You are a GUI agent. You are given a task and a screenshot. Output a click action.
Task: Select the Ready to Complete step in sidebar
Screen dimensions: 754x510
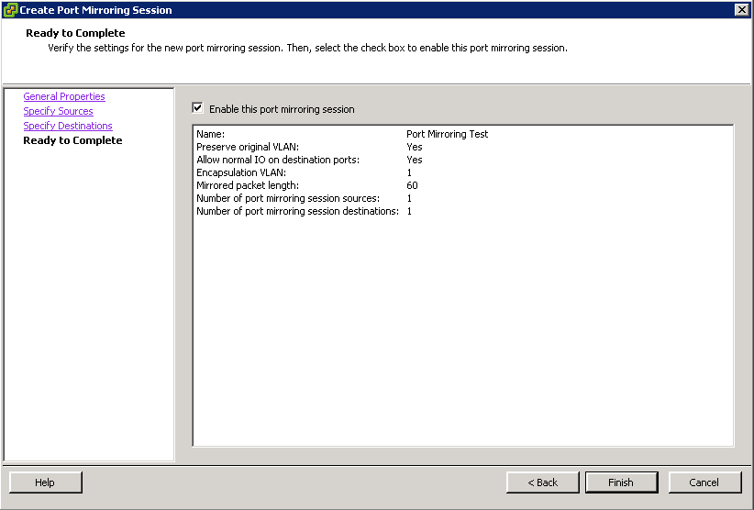(72, 140)
